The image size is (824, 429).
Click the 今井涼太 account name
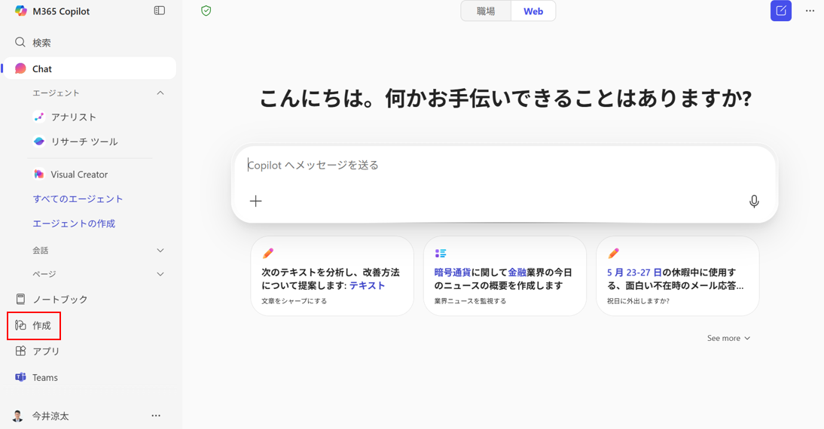50,416
